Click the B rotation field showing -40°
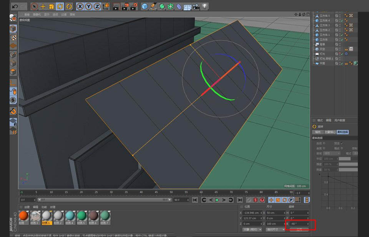 point(299,224)
